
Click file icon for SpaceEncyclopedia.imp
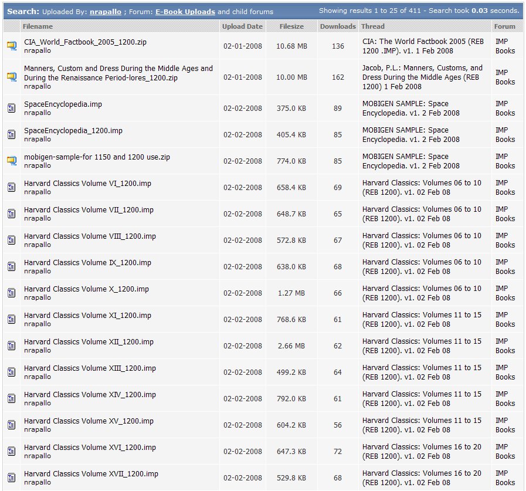point(11,109)
